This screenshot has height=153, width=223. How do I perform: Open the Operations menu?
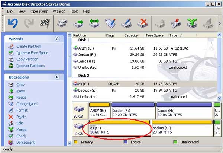tap(39, 11)
